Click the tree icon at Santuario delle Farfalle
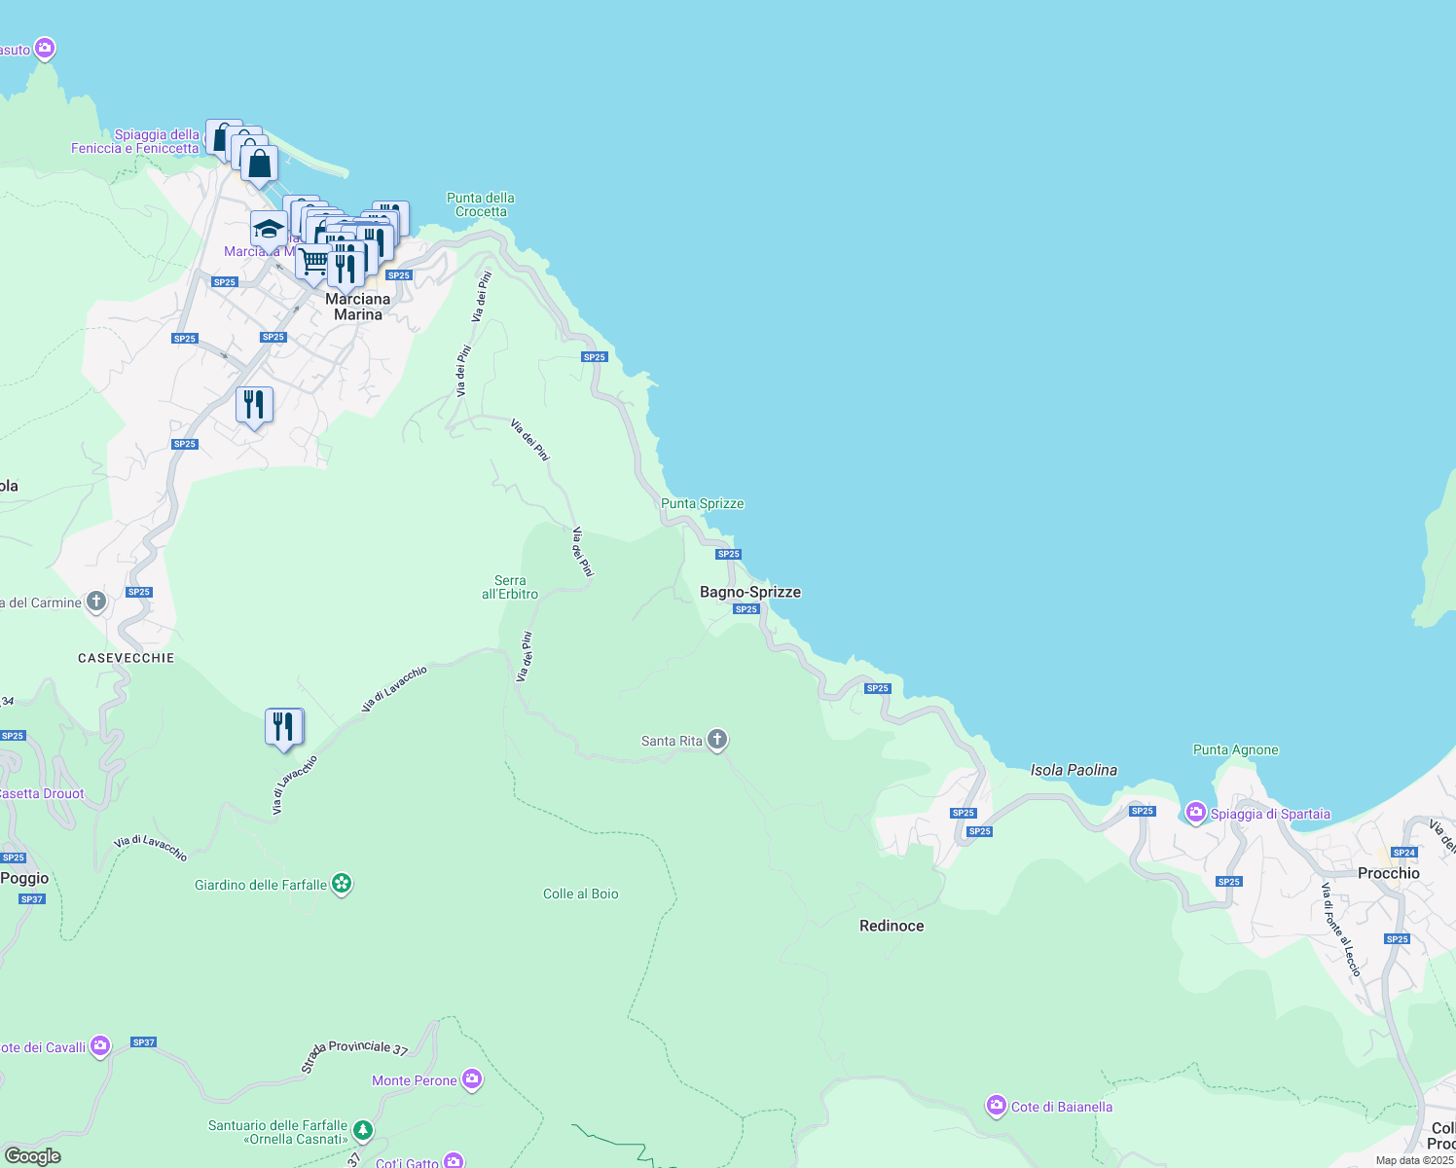Image resolution: width=1456 pixels, height=1168 pixels. point(361,1131)
